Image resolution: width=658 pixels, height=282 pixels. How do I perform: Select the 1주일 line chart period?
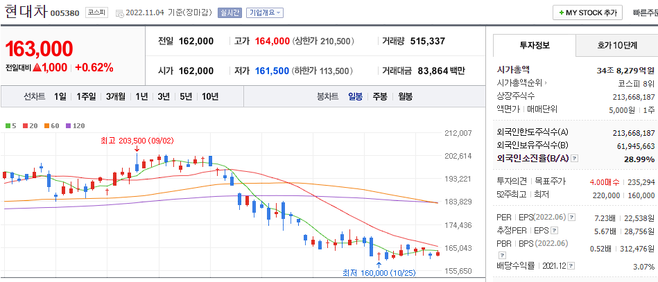86,96
